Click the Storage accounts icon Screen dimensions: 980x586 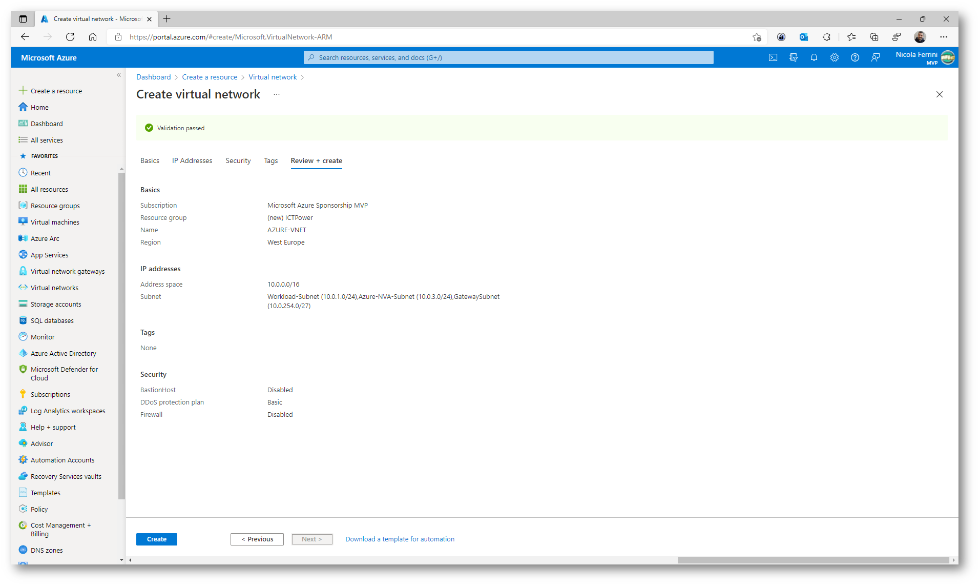[x=23, y=304]
